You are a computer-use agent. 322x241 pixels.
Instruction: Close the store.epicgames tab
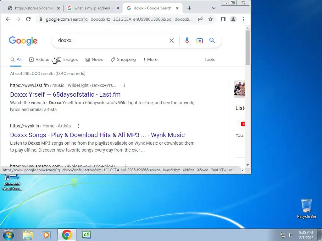(x=58, y=8)
